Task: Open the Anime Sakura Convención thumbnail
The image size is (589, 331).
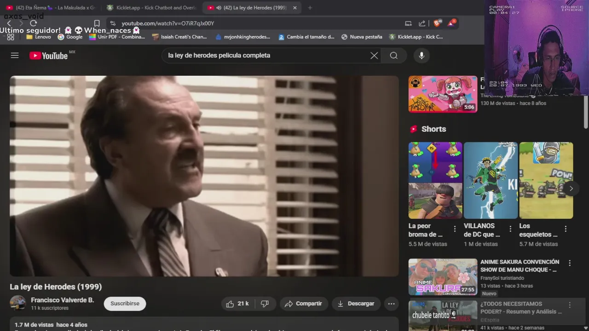Action: (443, 277)
